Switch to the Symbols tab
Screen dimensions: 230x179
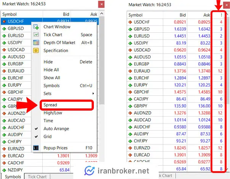(13, 176)
